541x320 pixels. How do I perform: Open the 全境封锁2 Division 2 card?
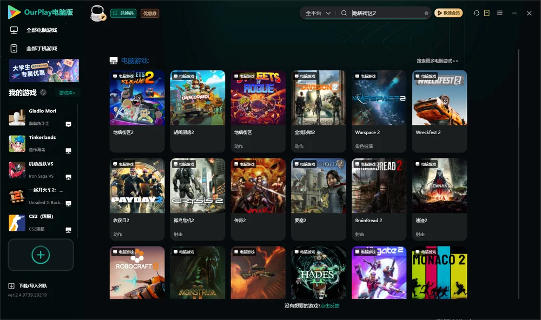[x=319, y=111]
